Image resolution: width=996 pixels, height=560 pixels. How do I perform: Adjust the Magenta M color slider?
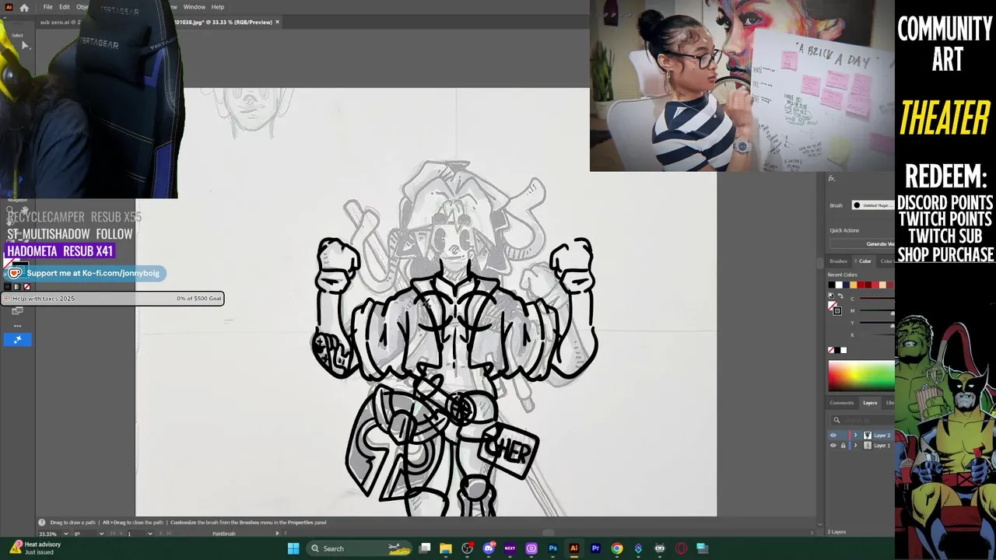coord(876,310)
